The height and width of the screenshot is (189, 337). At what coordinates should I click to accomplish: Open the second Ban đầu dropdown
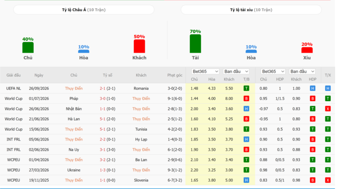pos(302,71)
